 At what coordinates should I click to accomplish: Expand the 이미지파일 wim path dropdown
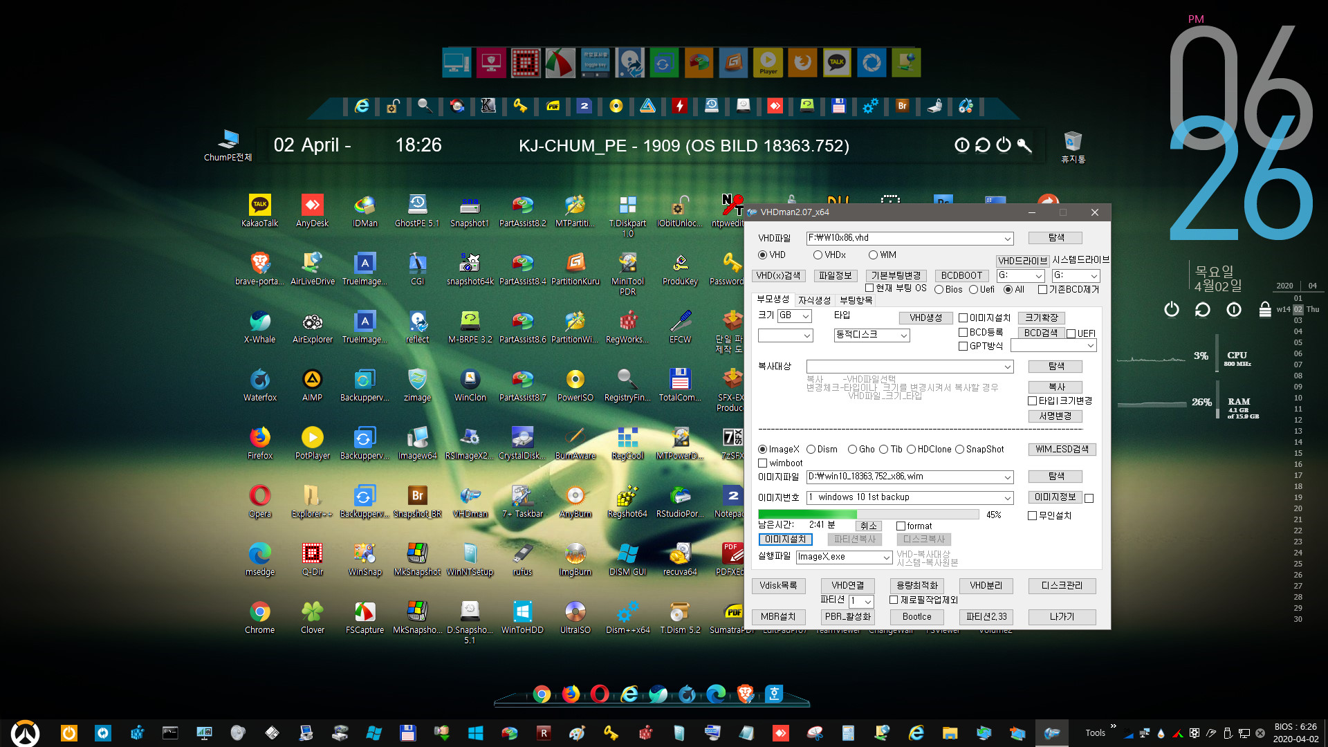pyautogui.click(x=1007, y=477)
